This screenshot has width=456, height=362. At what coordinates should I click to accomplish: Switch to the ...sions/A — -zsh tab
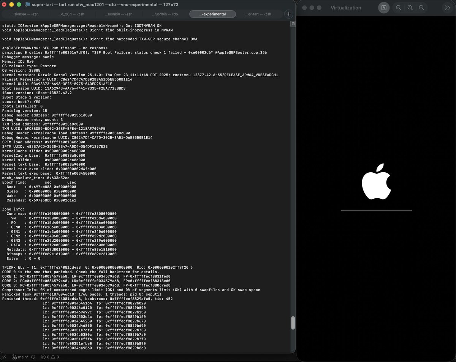tap(24, 14)
